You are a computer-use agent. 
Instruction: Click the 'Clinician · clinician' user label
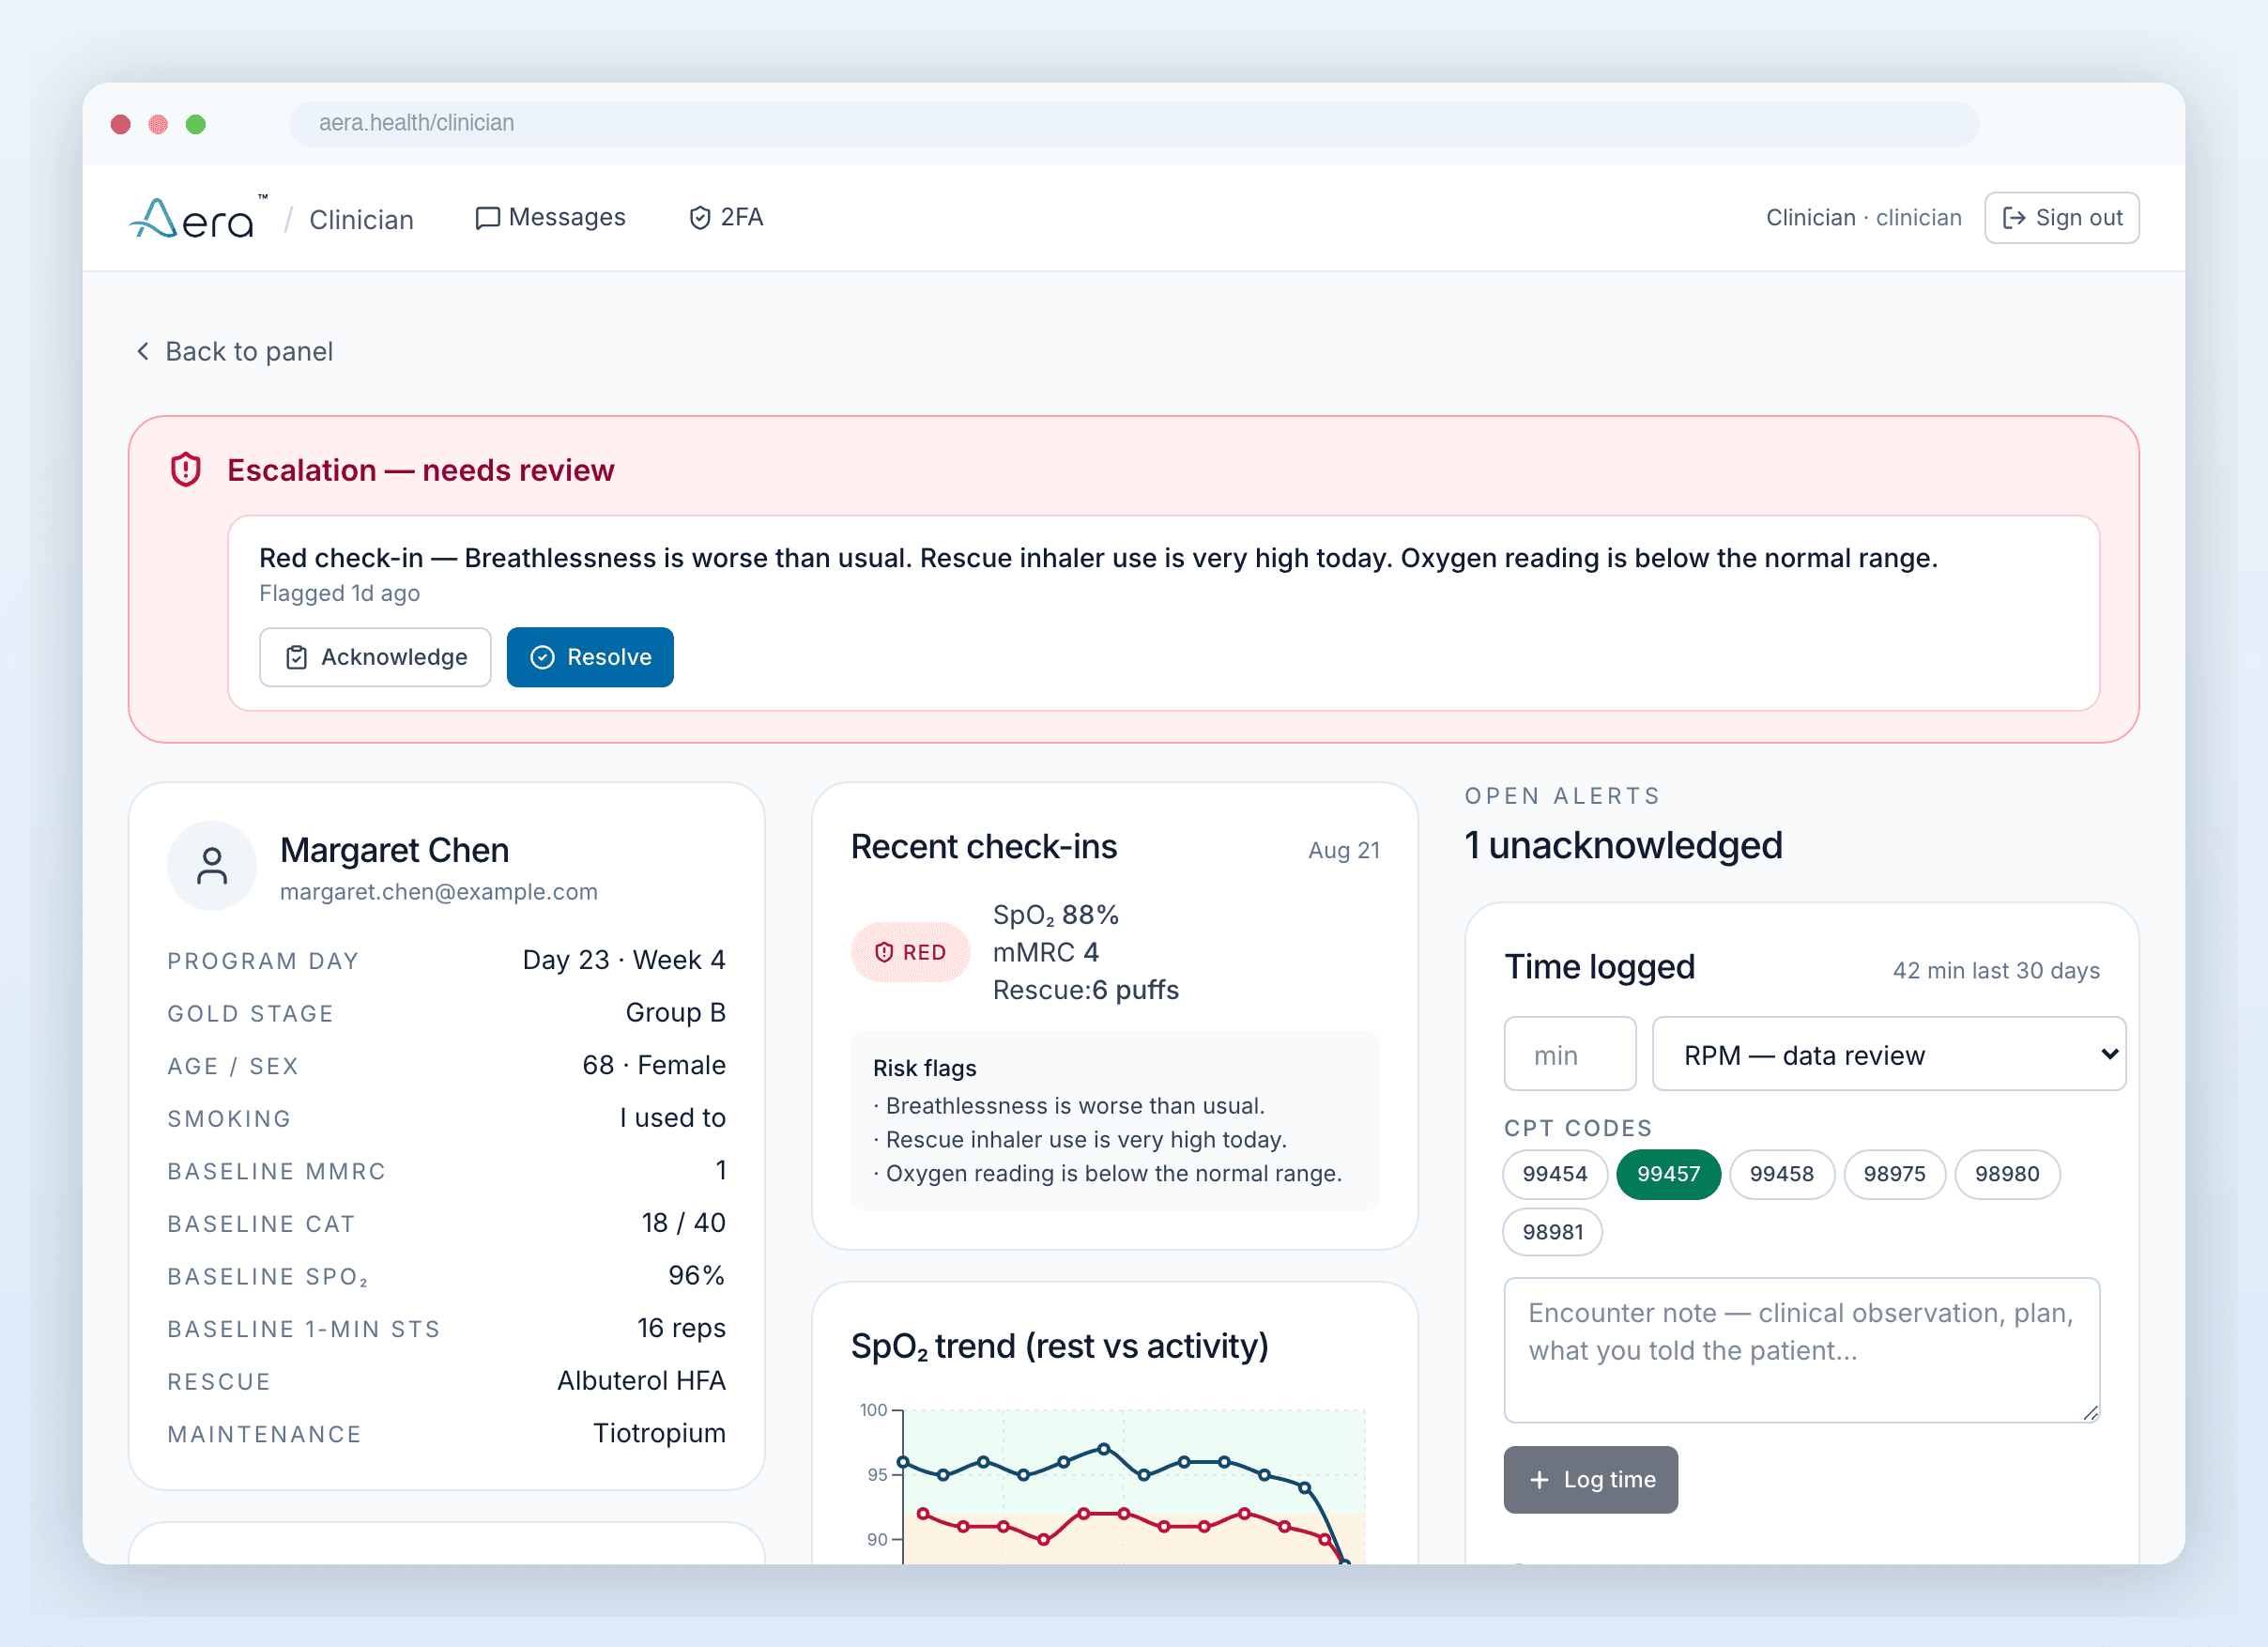pyautogui.click(x=1864, y=218)
